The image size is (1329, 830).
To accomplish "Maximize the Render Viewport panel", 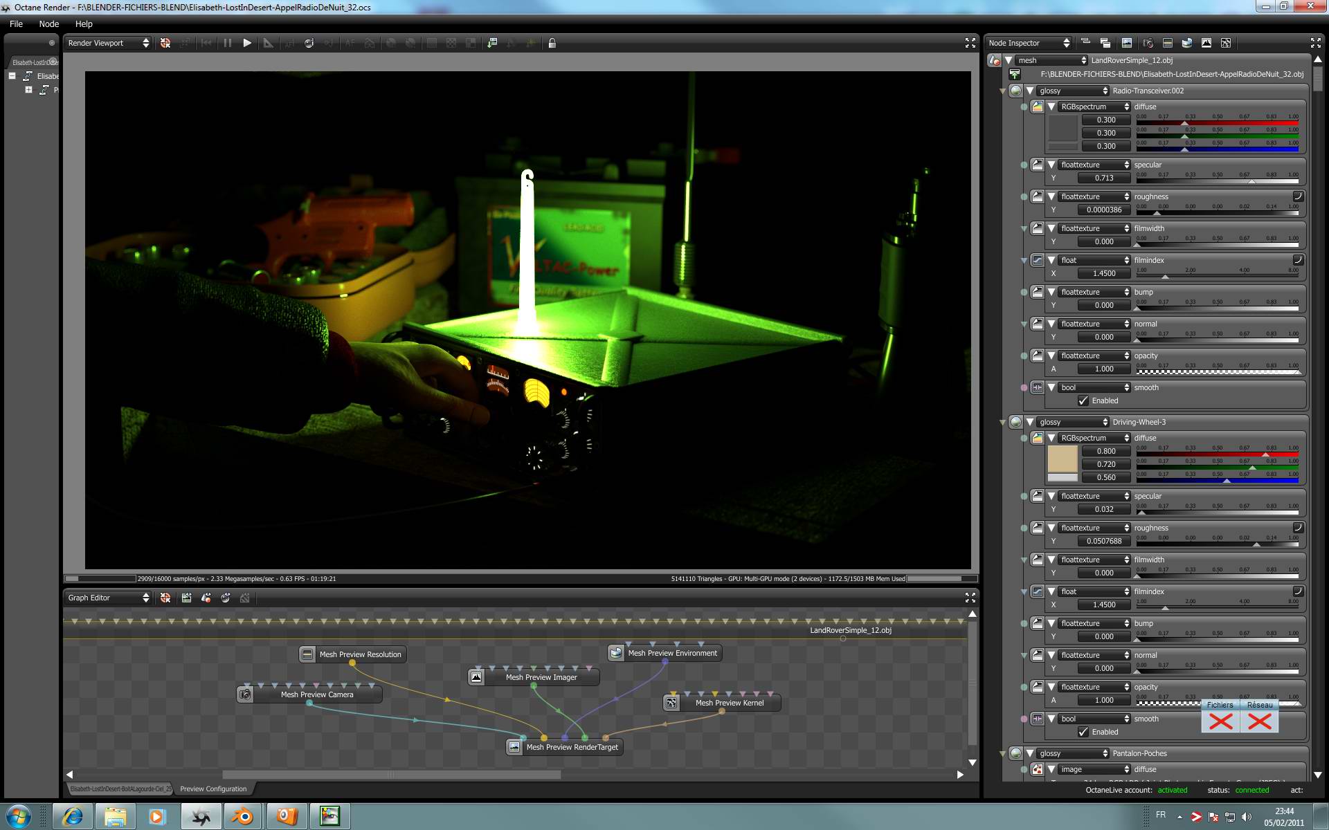I will tap(970, 43).
